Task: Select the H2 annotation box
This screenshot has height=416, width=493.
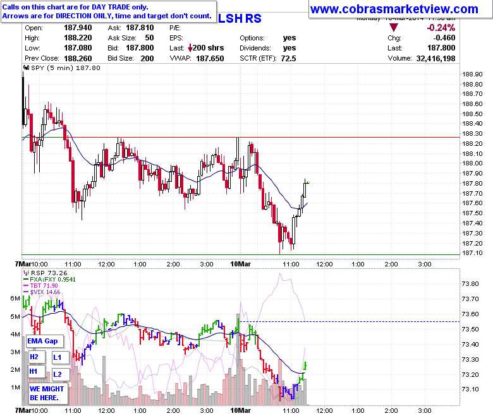Action: click(37, 357)
